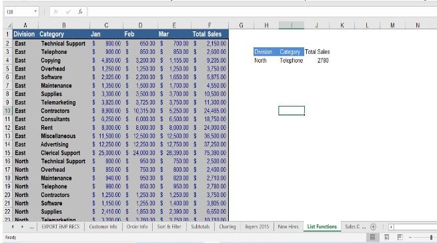Click the blue Division criteria header in H3
Image resolution: width=437 pixels, height=243 pixels.
[x=266, y=52]
